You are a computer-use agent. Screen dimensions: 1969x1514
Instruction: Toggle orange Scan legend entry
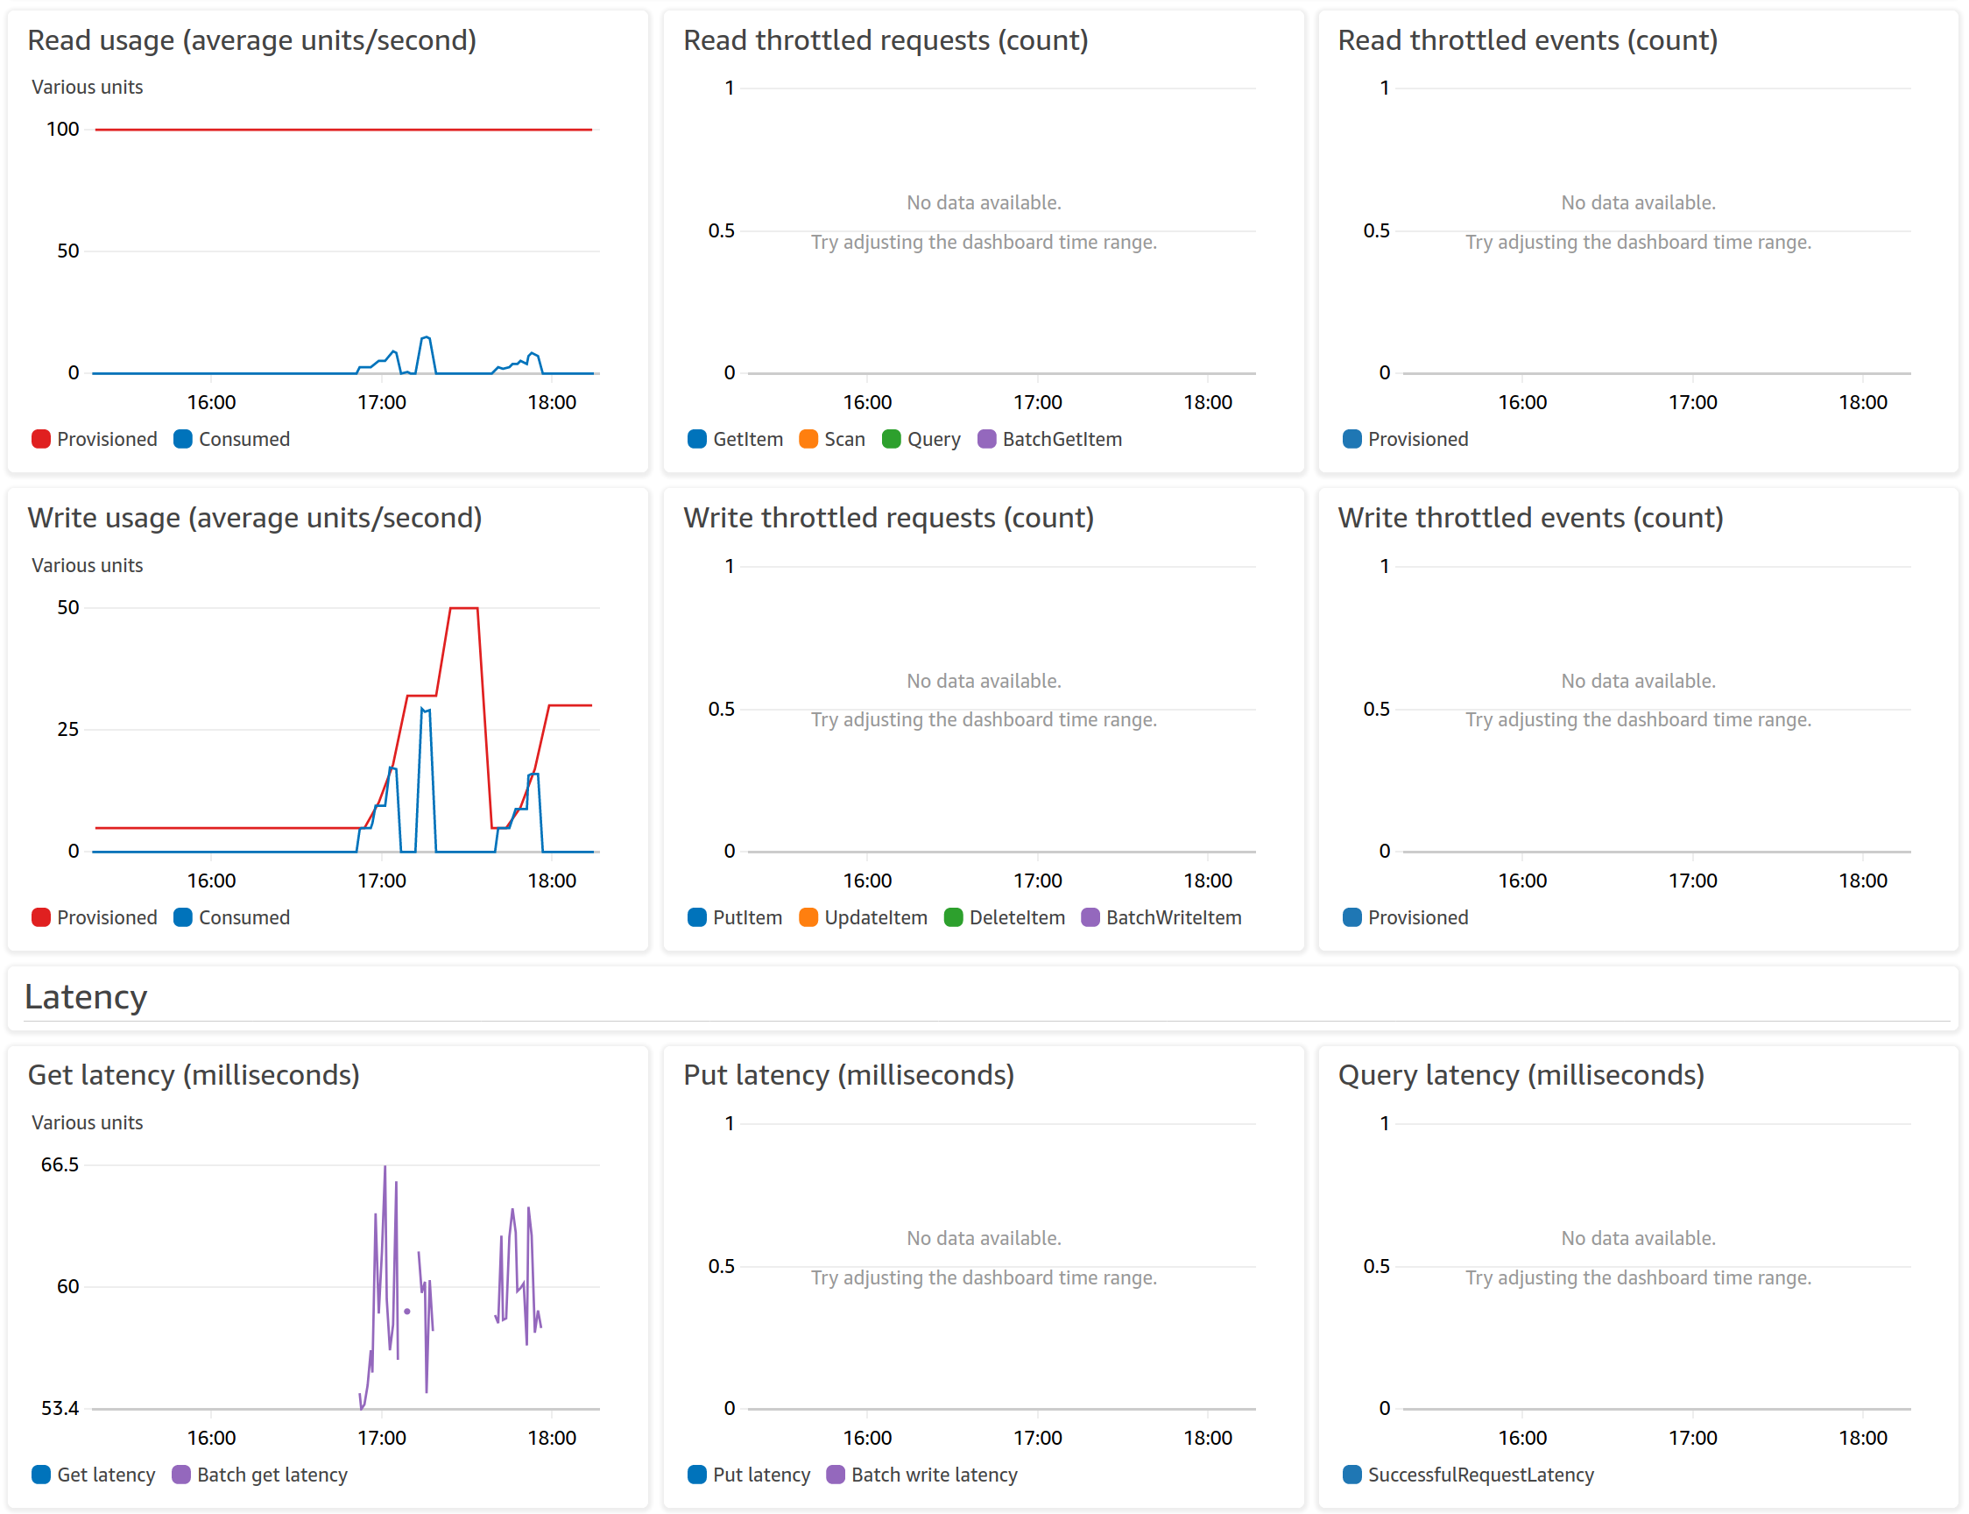pos(843,439)
